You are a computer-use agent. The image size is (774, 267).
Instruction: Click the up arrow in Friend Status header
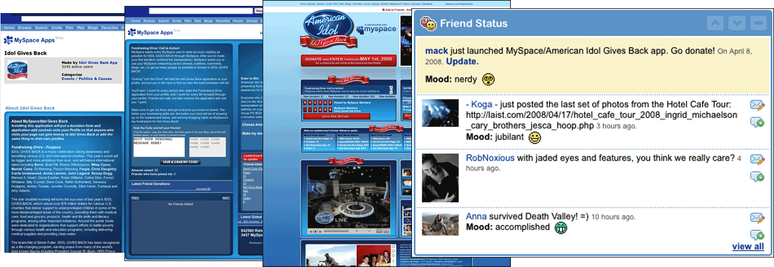point(716,24)
